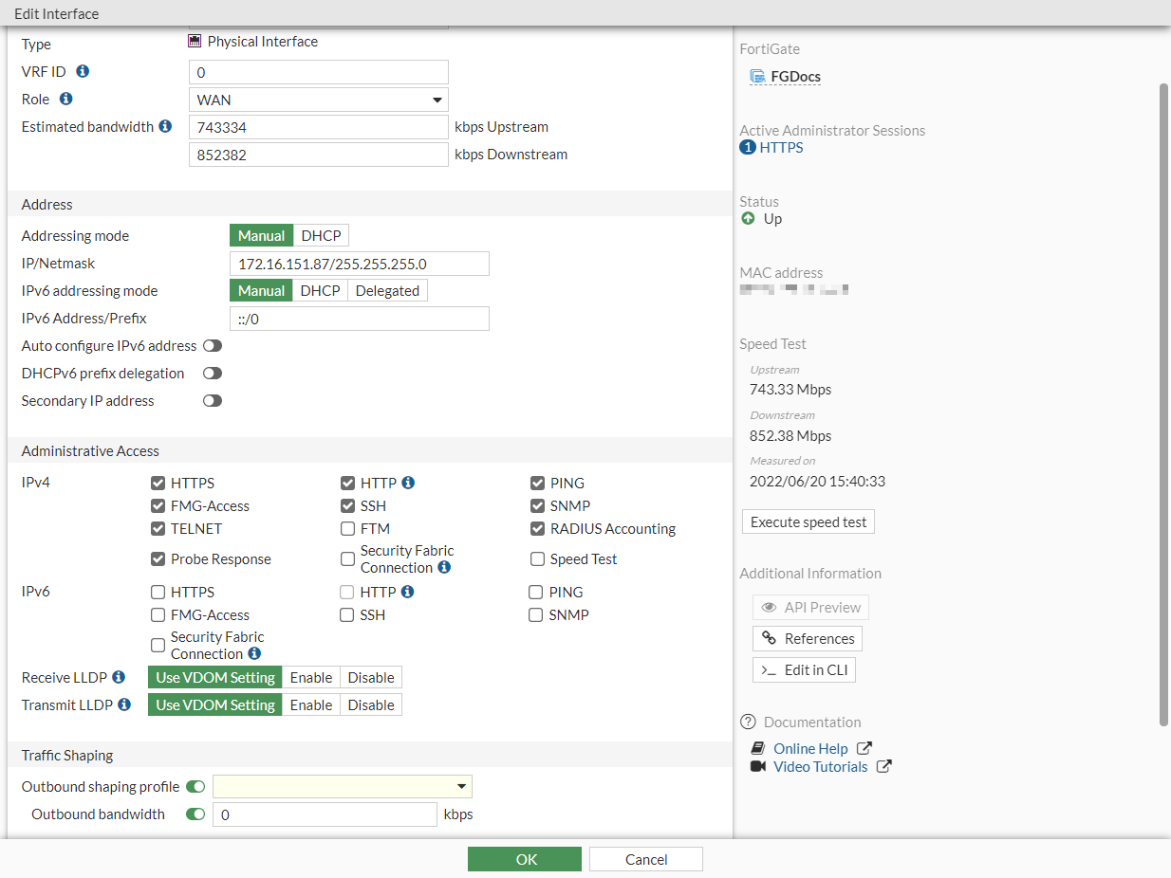Open the Outbound shaping profile dropdown
Viewport: 1171px width, 878px height.
[x=342, y=786]
